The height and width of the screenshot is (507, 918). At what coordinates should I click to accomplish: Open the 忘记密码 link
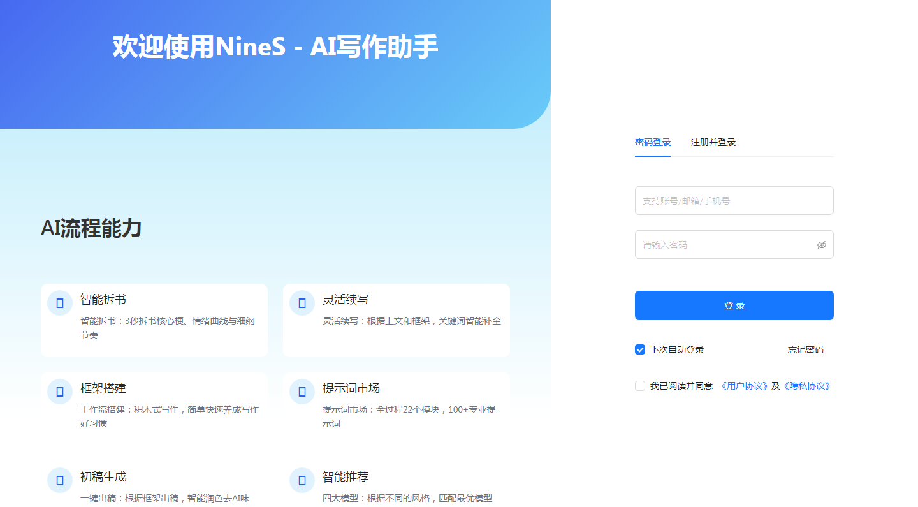coord(806,349)
